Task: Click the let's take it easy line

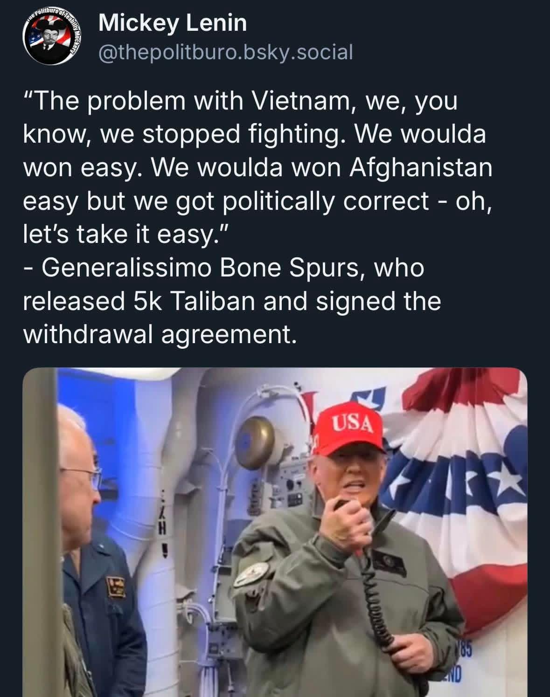Action: [x=125, y=234]
